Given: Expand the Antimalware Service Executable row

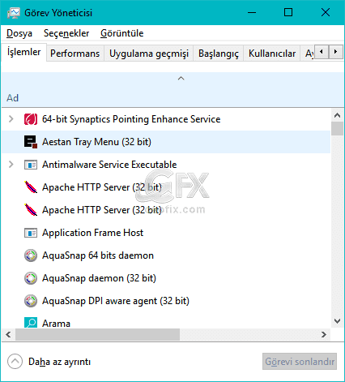Looking at the screenshot, I should coord(11,165).
